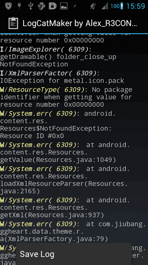Tap the XmlParserFactor IOException log entry
The image size is (148, 265).
(x=62, y=77)
